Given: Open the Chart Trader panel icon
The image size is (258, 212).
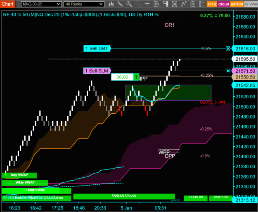Looking at the screenshot, I should [x=165, y=4].
